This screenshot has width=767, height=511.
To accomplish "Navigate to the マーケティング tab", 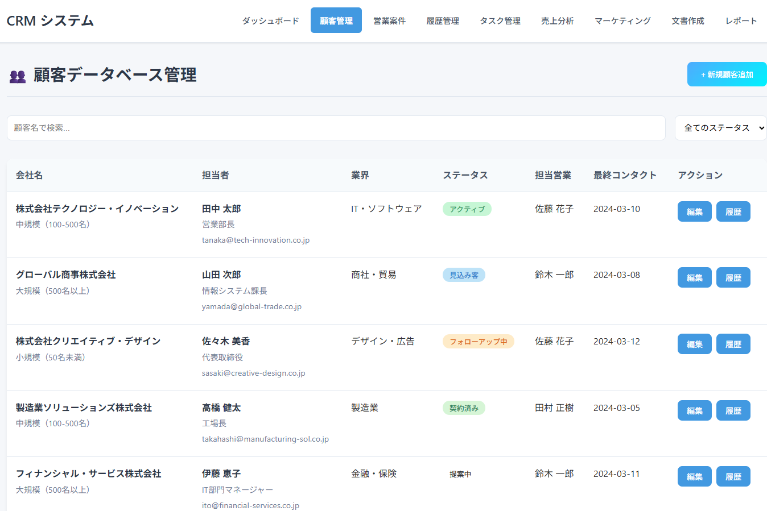I will pos(622,21).
